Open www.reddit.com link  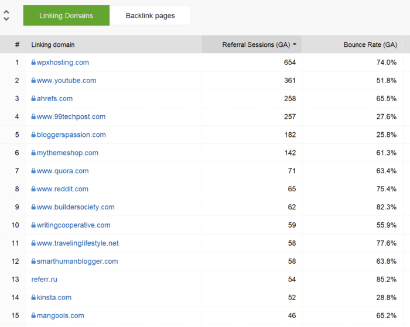click(x=63, y=189)
